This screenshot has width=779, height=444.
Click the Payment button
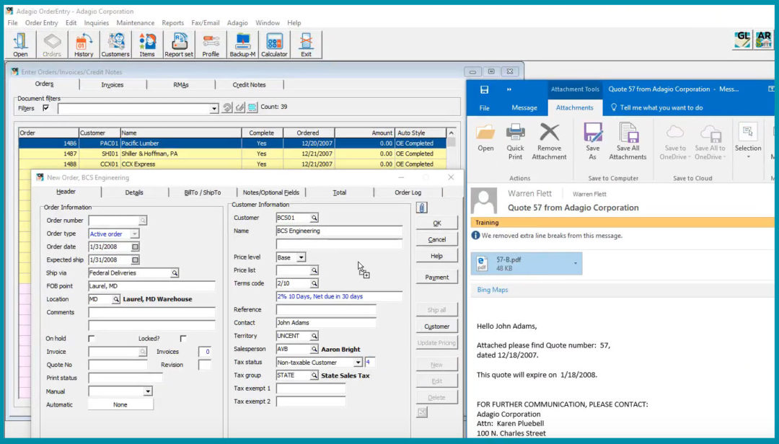click(x=438, y=277)
